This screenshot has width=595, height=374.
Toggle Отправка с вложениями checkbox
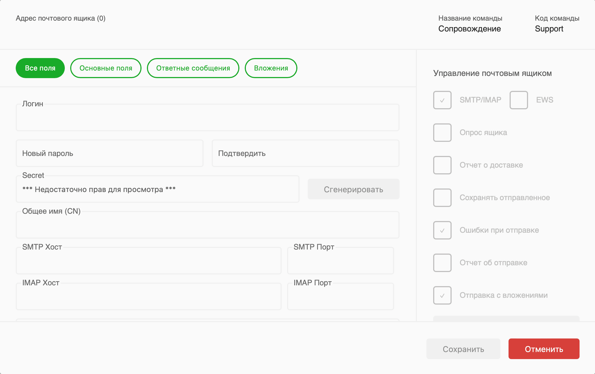[x=442, y=295]
